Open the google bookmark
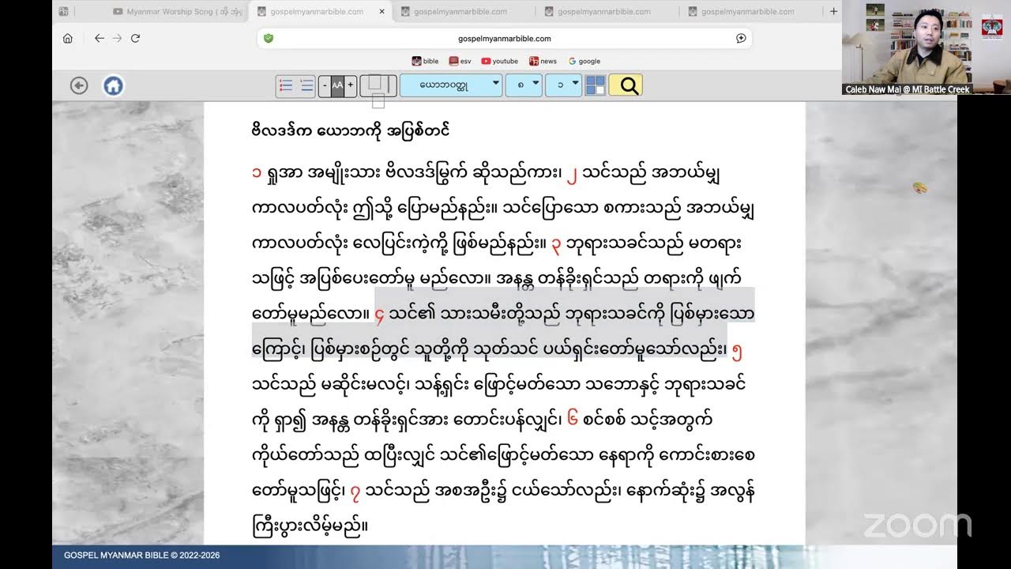1011x569 pixels. (584, 61)
